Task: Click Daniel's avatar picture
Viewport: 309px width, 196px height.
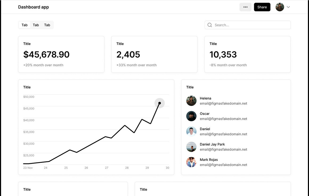Action: click(191, 132)
